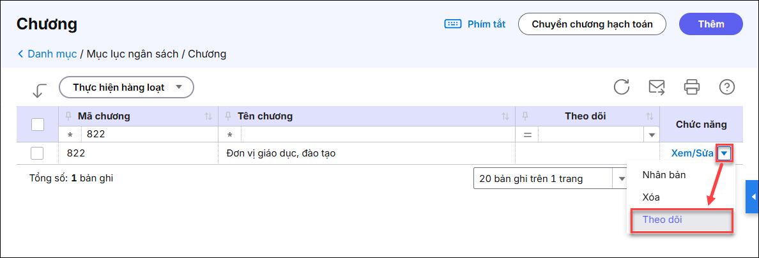Open Thực hiện hàng loạt dropdown
759x258 pixels.
click(126, 87)
